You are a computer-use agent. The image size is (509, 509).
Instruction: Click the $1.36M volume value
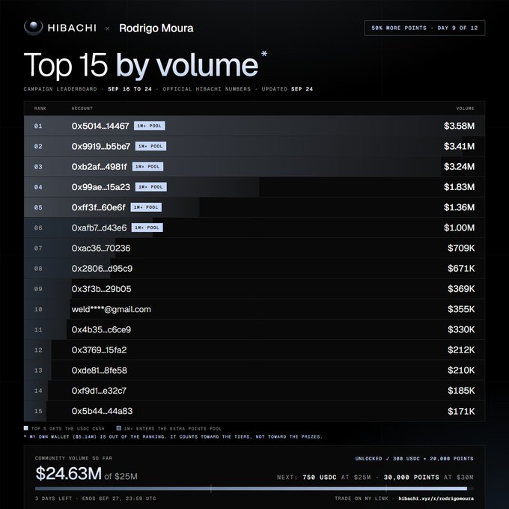click(459, 207)
